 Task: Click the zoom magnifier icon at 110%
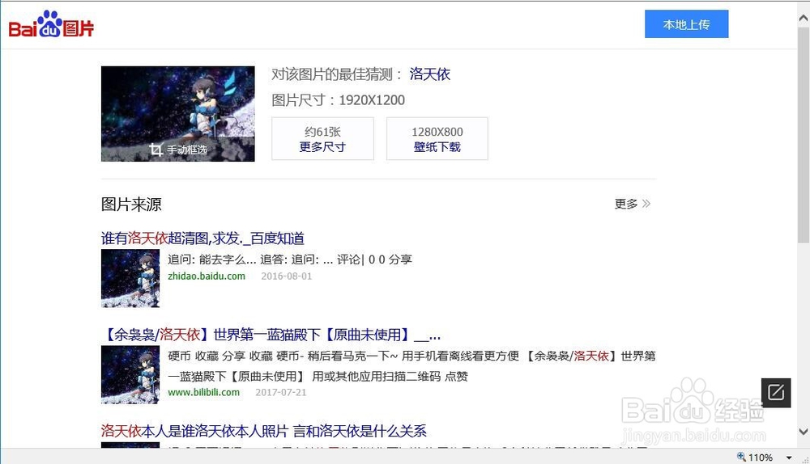coord(741,456)
